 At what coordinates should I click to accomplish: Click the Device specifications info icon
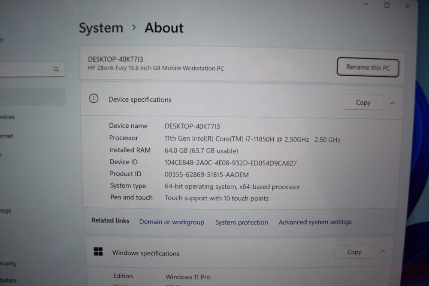click(x=94, y=99)
